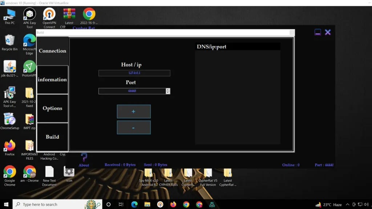The width and height of the screenshot is (372, 209).
Task: Click the taskbar search box
Action: (x=57, y=204)
